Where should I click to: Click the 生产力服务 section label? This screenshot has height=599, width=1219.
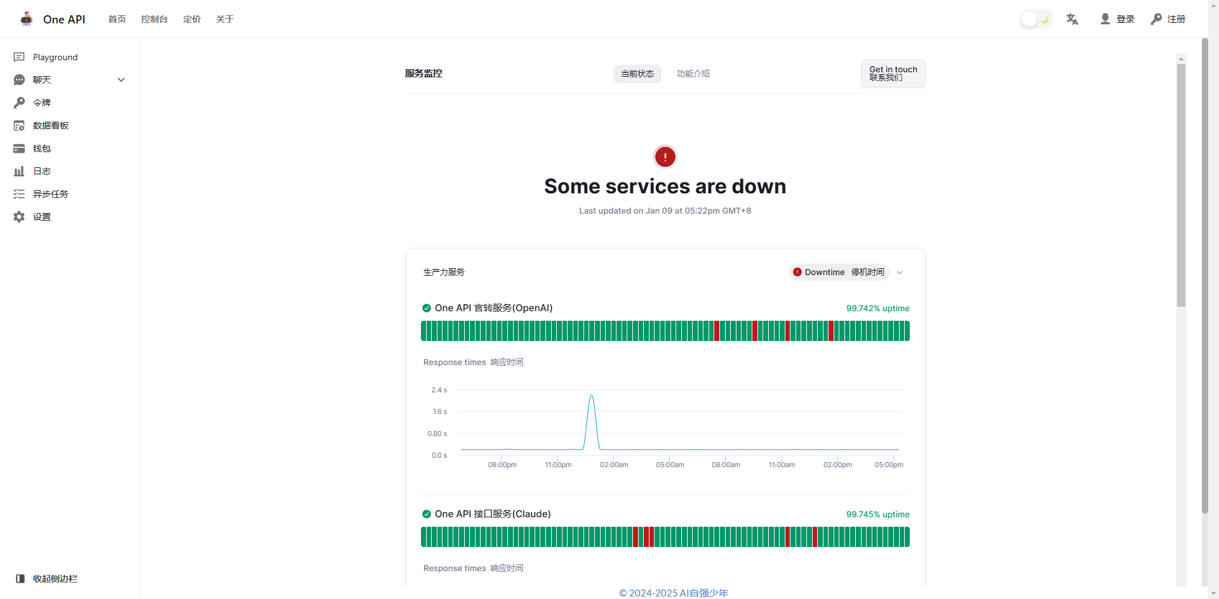(x=444, y=272)
